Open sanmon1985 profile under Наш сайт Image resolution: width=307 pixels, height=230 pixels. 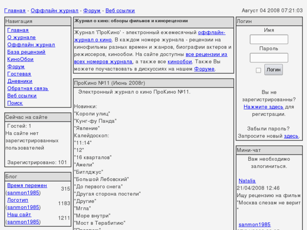(23, 222)
